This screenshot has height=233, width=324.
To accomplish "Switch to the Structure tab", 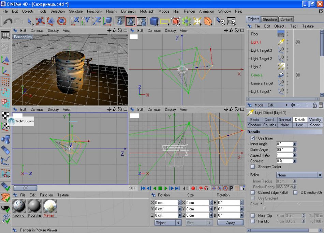I will (270, 19).
